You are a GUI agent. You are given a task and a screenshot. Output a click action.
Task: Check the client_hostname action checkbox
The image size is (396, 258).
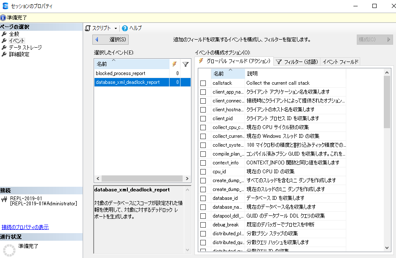203,110
